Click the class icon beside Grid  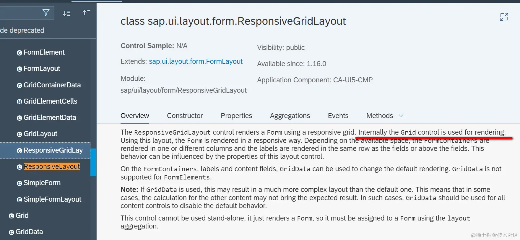[12, 216]
